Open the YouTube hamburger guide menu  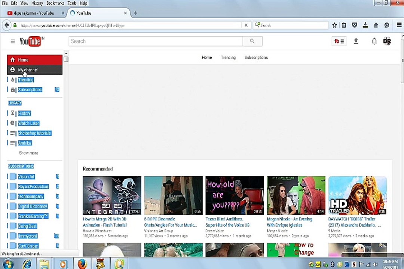coord(13,41)
